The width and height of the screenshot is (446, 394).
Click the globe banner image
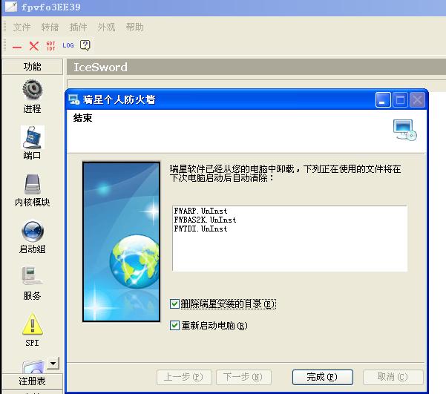pos(122,242)
